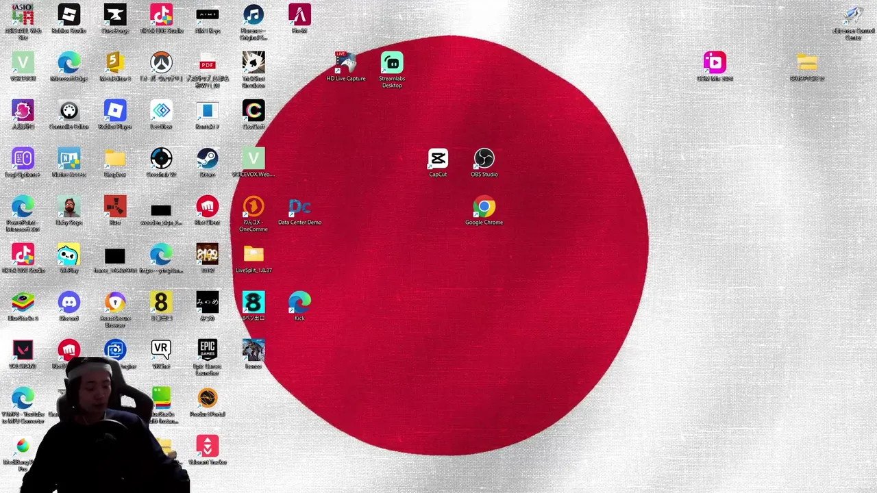Screen dimensions: 877x493
Task: Launch the MetaEditor 5 icon
Action: coord(115,63)
